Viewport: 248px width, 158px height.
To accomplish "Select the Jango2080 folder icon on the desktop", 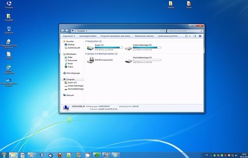I will [9, 18].
